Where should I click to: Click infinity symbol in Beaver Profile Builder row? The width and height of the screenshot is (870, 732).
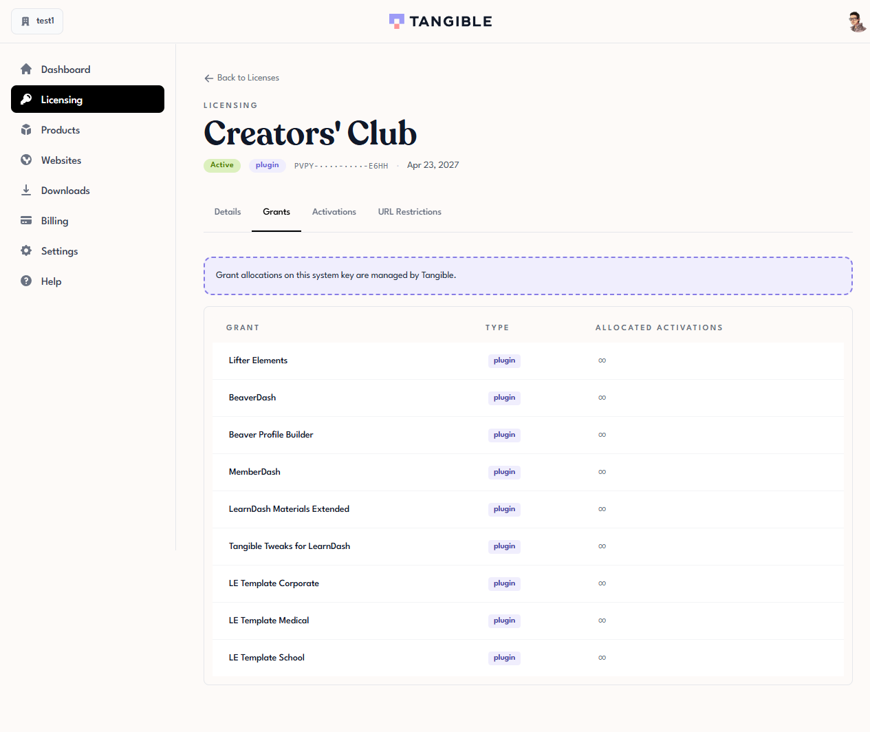(x=602, y=435)
